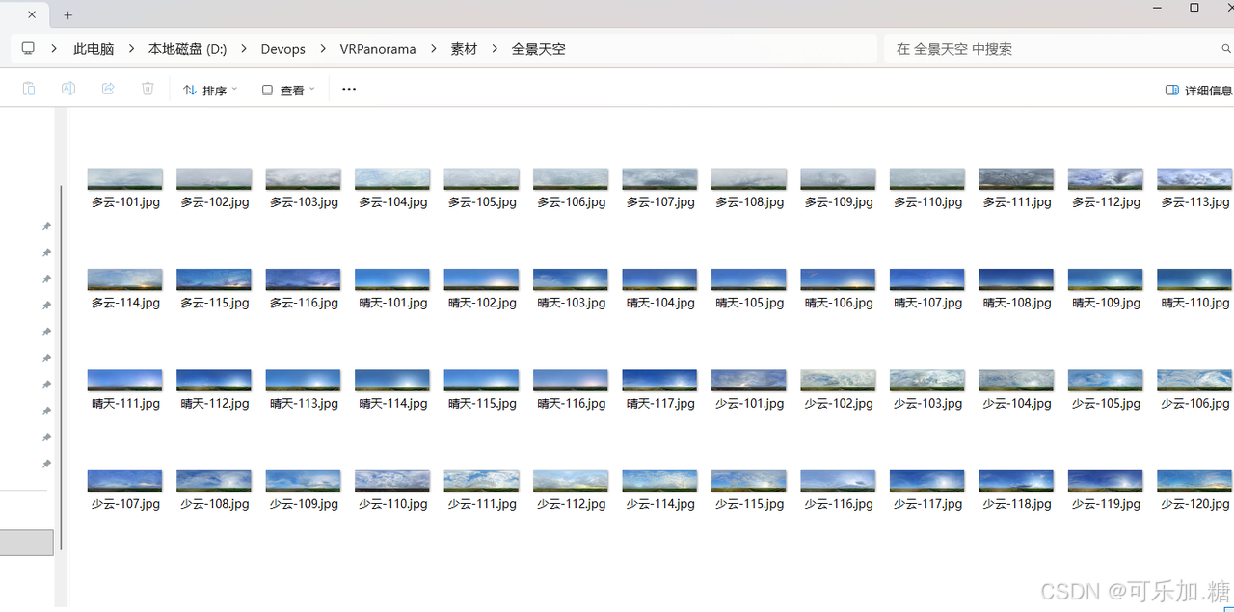This screenshot has height=612, width=1234.
Task: Maximize the Explorer window
Action: point(1194,8)
